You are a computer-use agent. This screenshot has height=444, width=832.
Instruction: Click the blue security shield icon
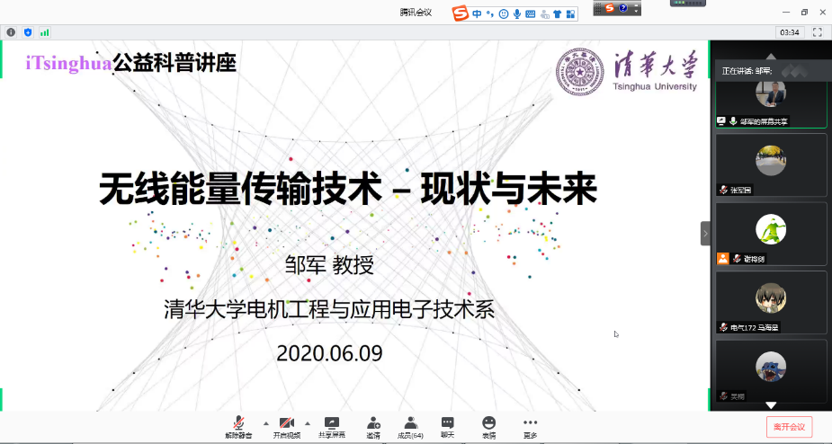(28, 32)
